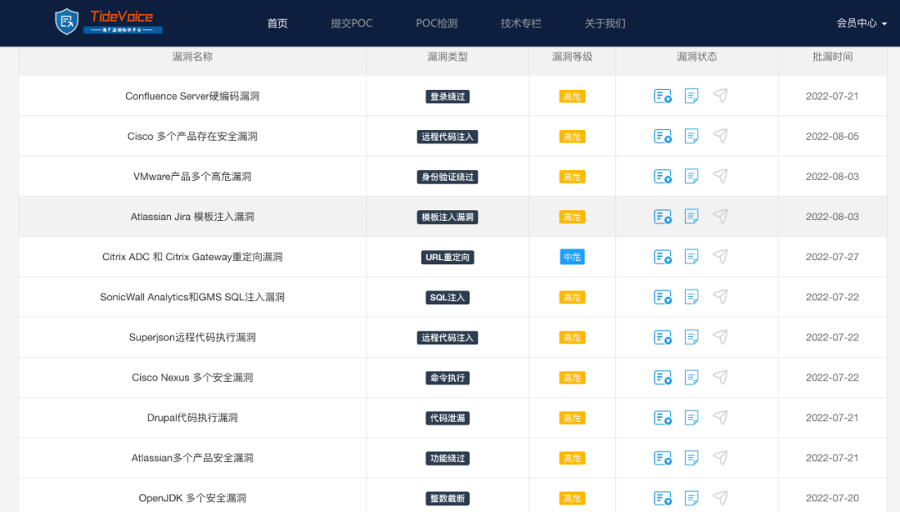Click document icon in Cisco Nexus row
Viewport: 900px width, 512px height.
coord(692,378)
